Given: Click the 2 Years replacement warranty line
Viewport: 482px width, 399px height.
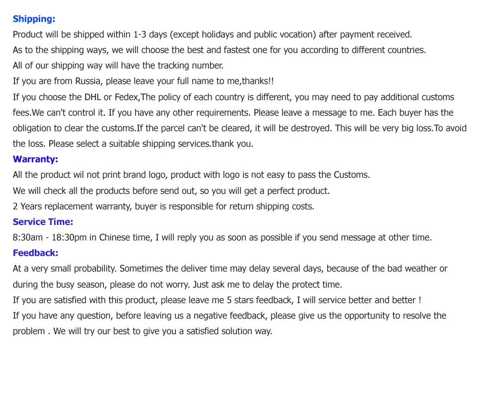Looking at the screenshot, I should click(163, 206).
